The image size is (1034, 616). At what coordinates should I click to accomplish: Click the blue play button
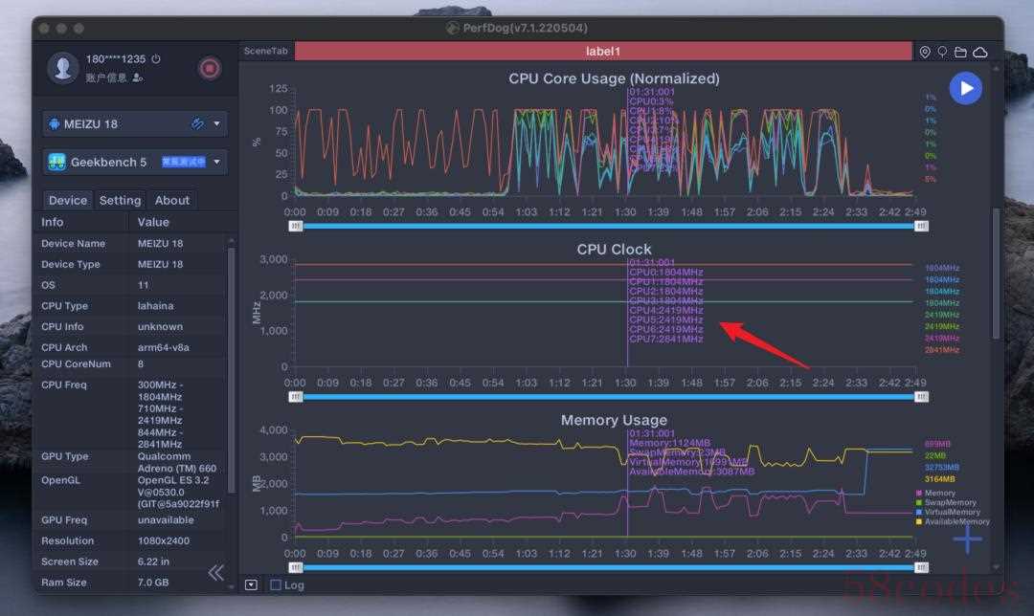tap(965, 88)
